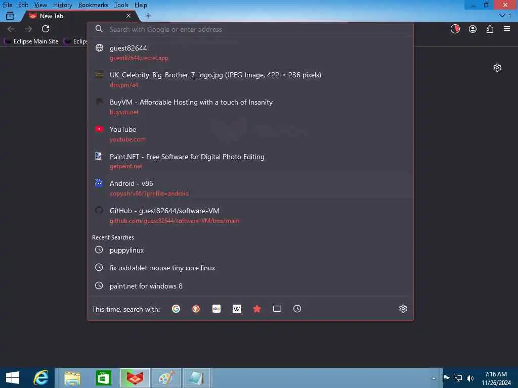
Task: Go back with the back arrow
Action: click(11, 29)
